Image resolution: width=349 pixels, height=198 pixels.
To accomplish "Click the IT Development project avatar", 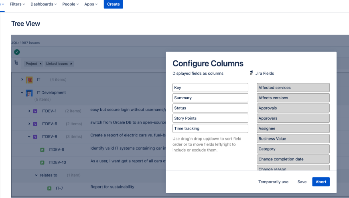I will 29,93.
